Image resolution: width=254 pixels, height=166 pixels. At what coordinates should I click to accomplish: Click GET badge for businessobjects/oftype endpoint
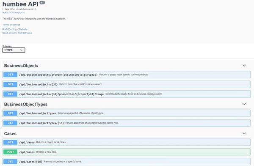point(10,75)
